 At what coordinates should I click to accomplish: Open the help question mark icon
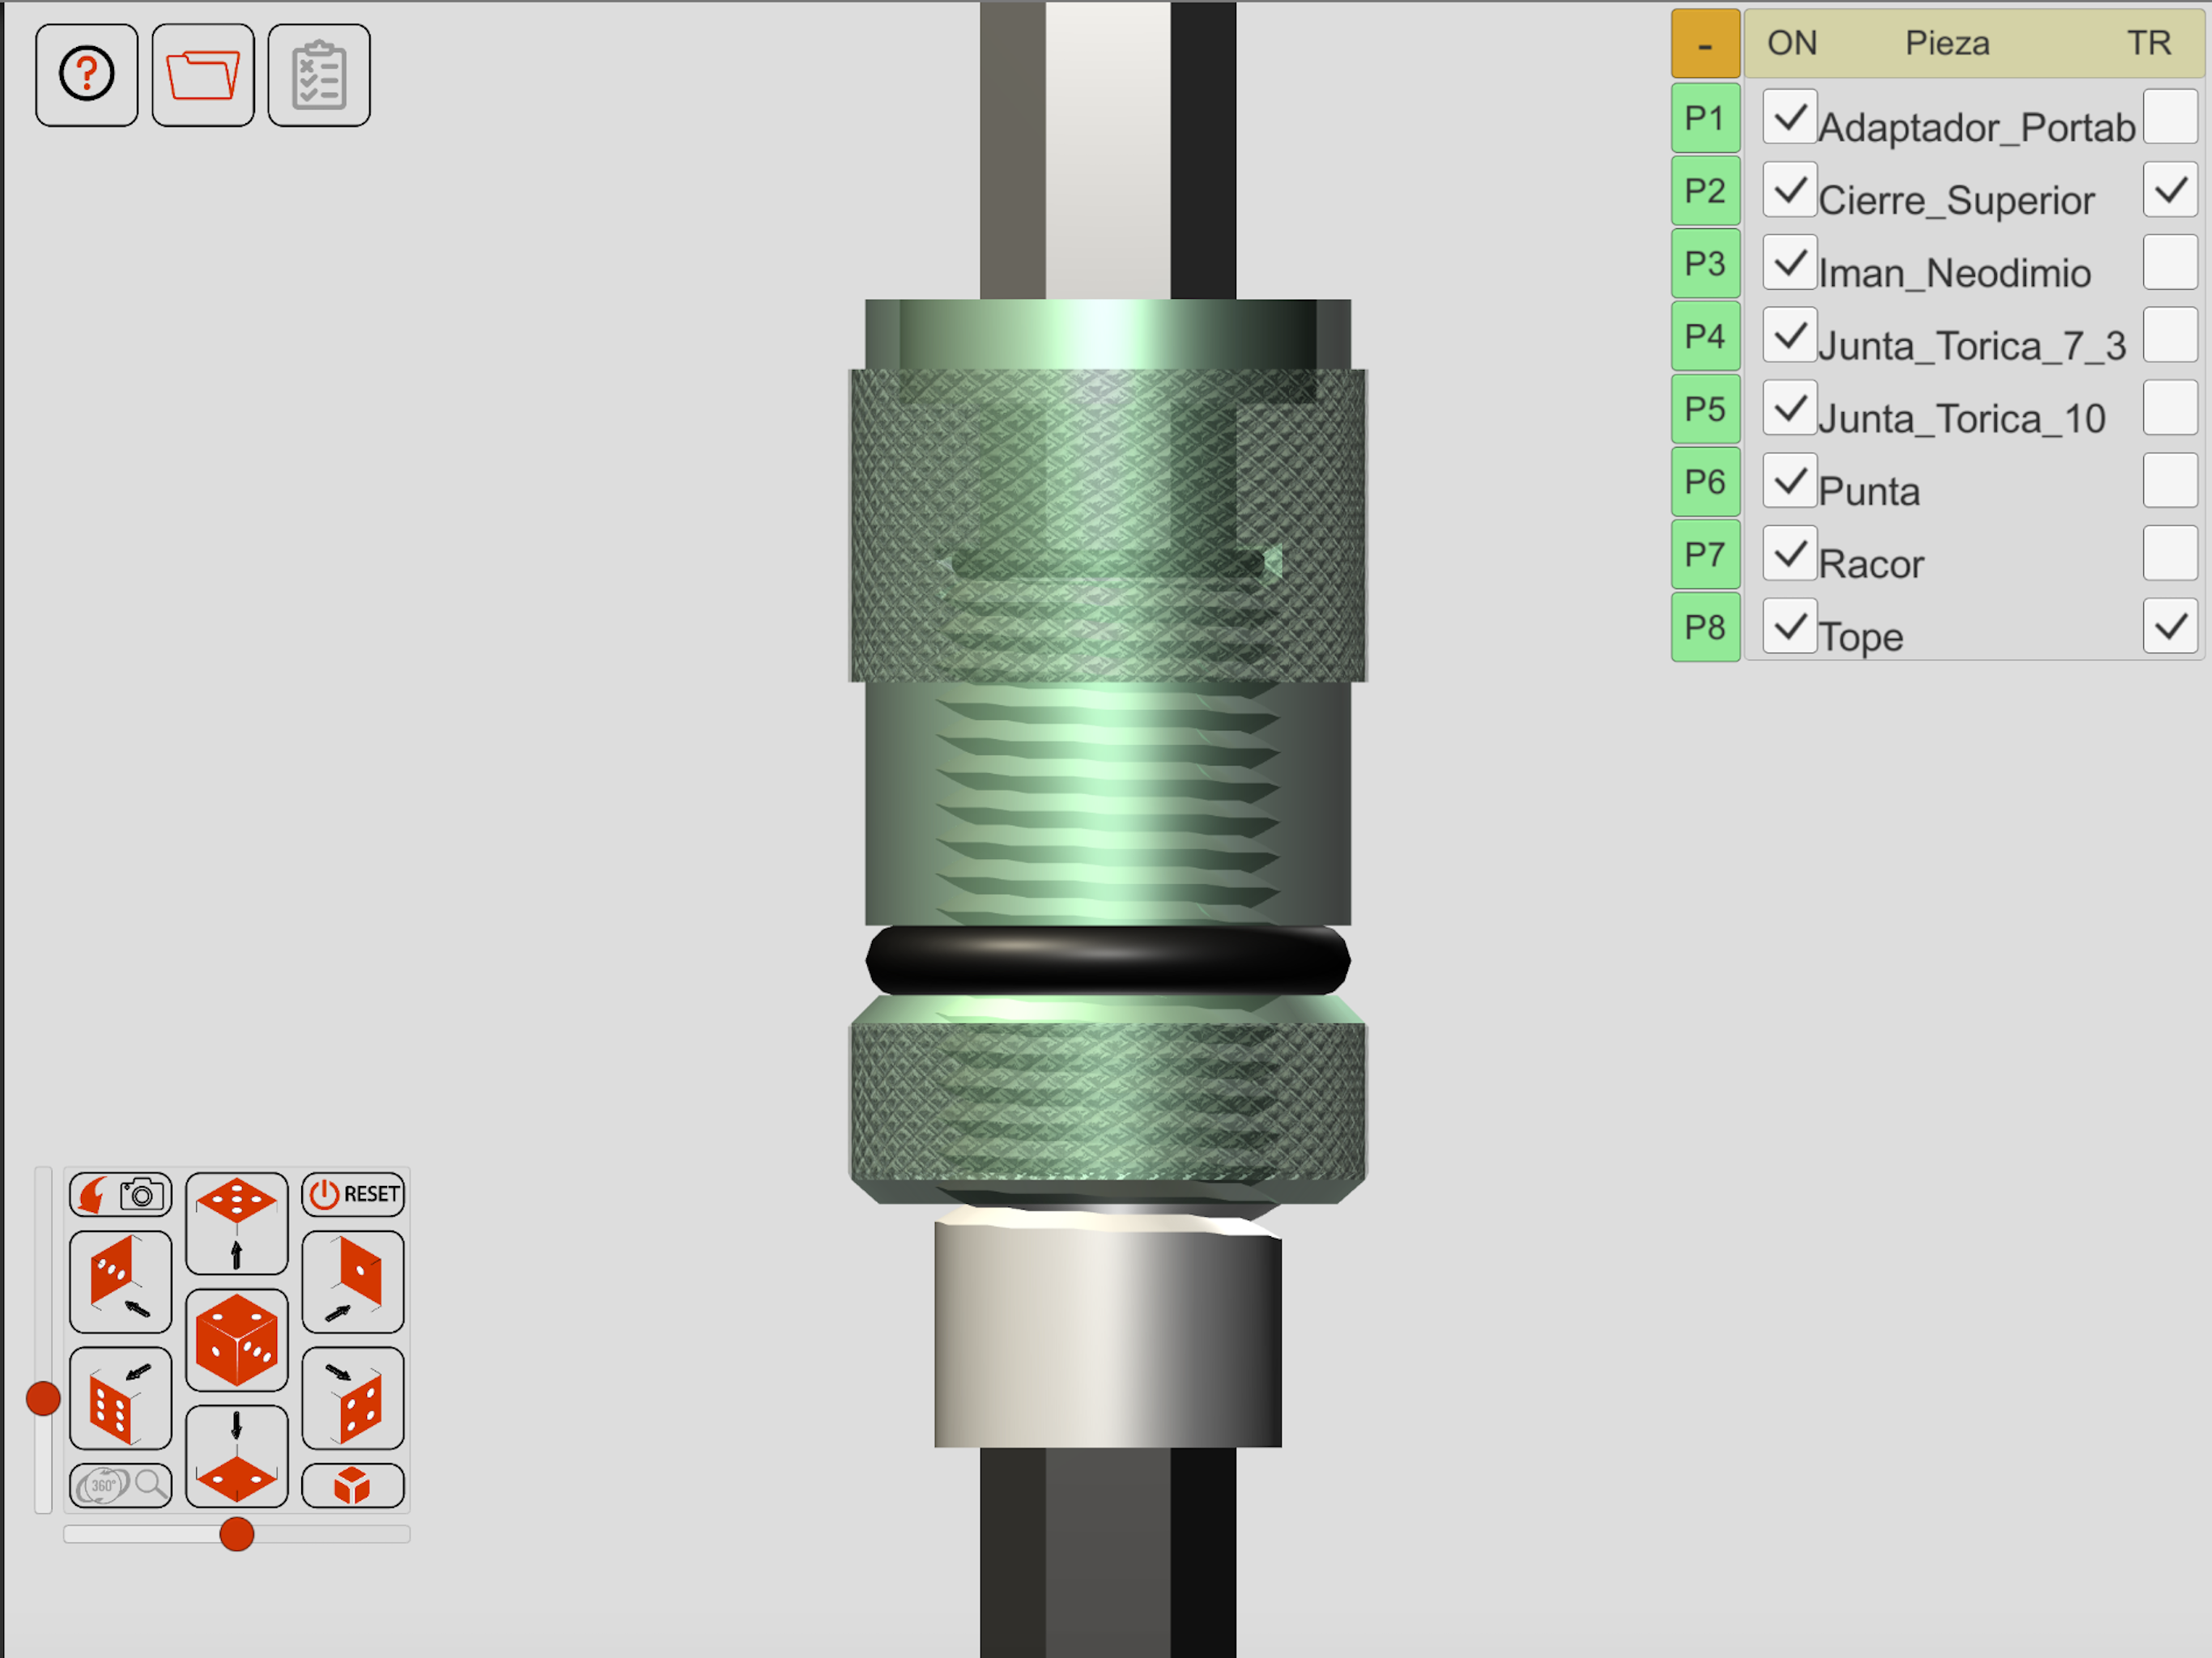click(87, 75)
